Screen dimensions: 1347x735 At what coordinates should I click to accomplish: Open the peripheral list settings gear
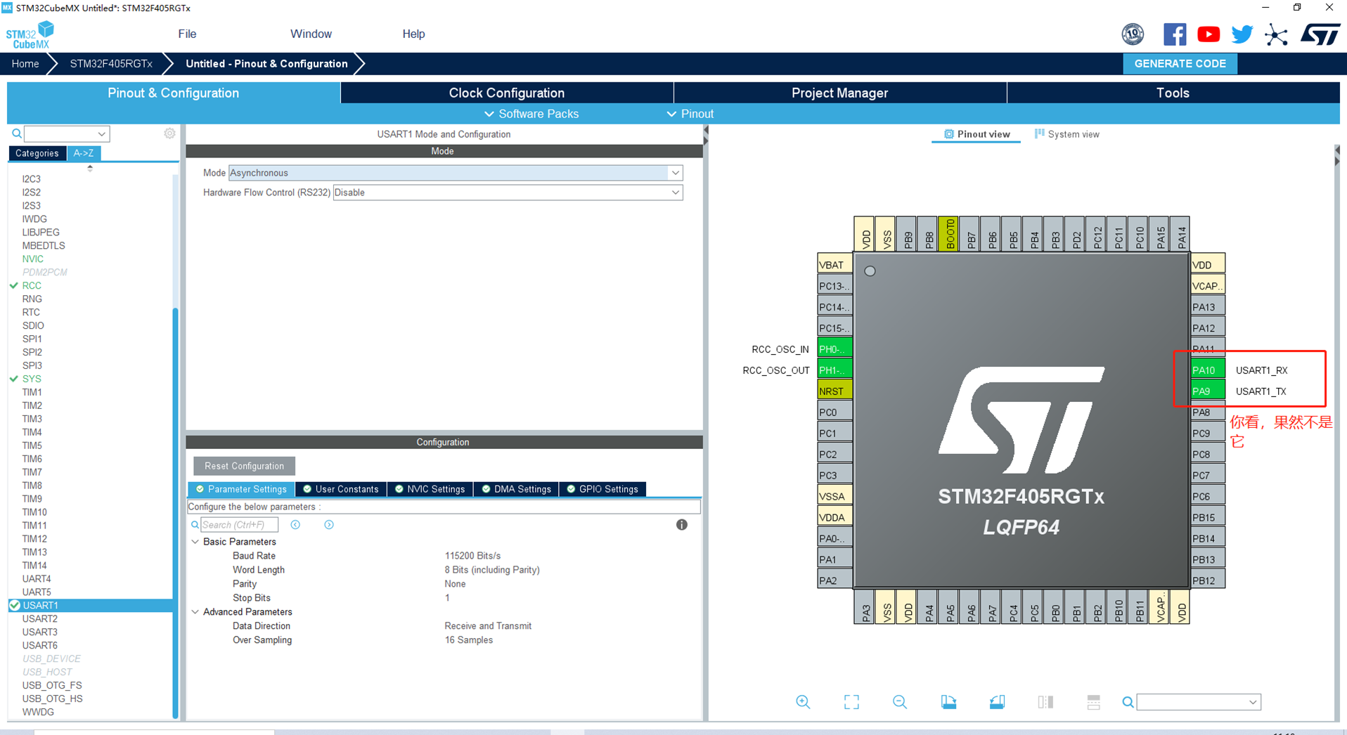[169, 134]
